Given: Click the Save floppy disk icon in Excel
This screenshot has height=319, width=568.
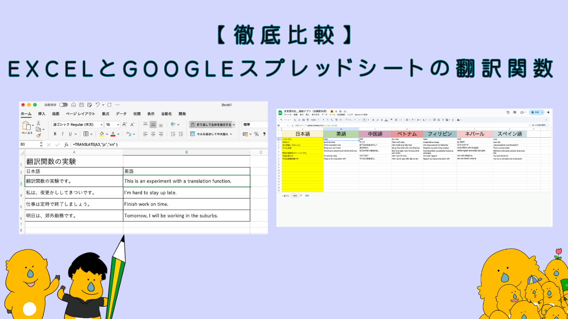Looking at the screenshot, I should tap(81, 105).
